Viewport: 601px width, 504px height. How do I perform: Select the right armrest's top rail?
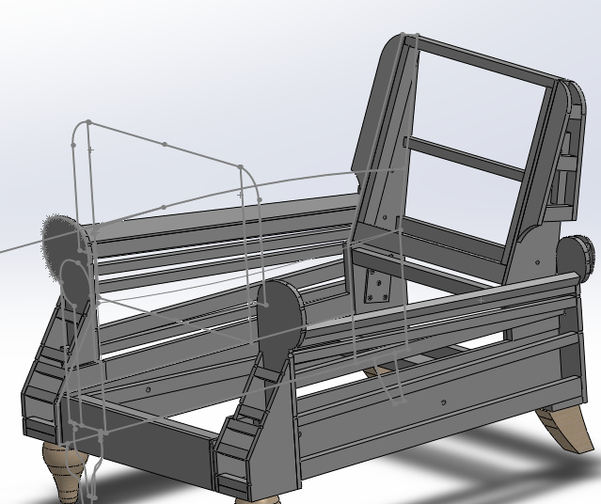pyautogui.click(x=433, y=309)
